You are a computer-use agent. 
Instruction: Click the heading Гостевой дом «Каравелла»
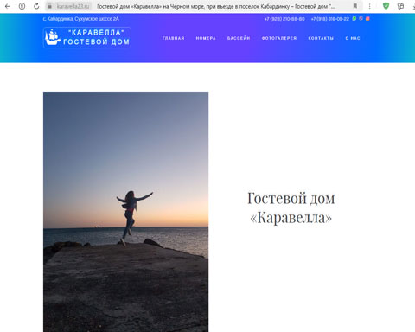tap(291, 207)
